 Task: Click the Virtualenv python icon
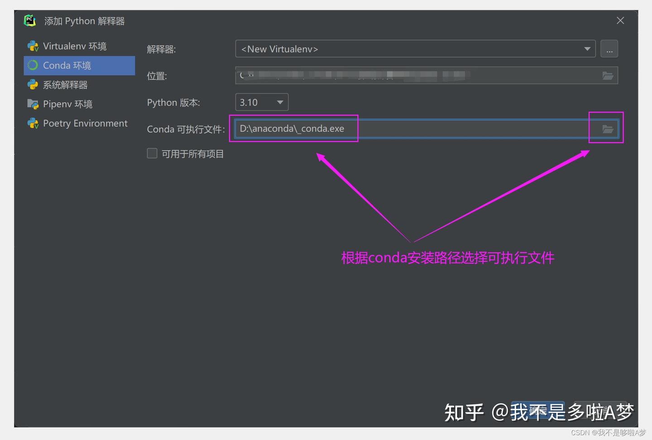pos(33,46)
